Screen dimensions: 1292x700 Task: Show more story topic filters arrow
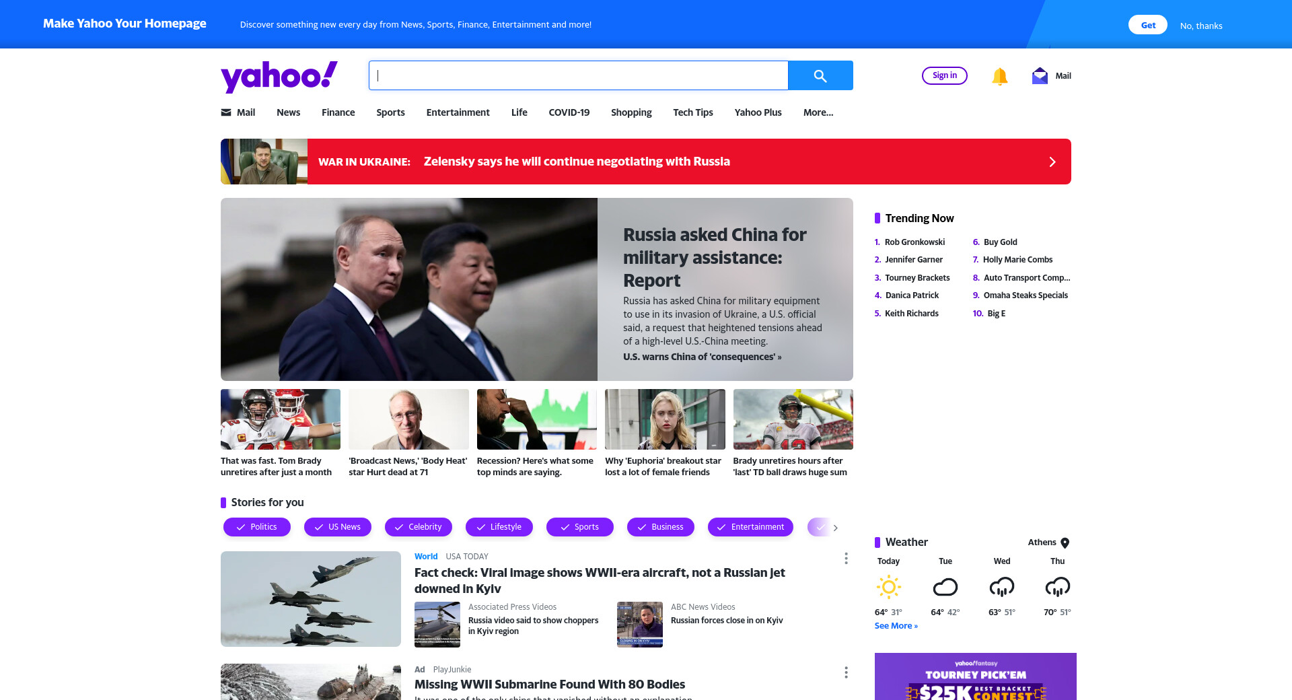(x=836, y=528)
